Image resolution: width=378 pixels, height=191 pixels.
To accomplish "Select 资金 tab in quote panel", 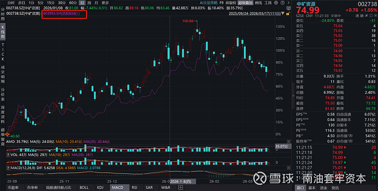I will (324, 188).
